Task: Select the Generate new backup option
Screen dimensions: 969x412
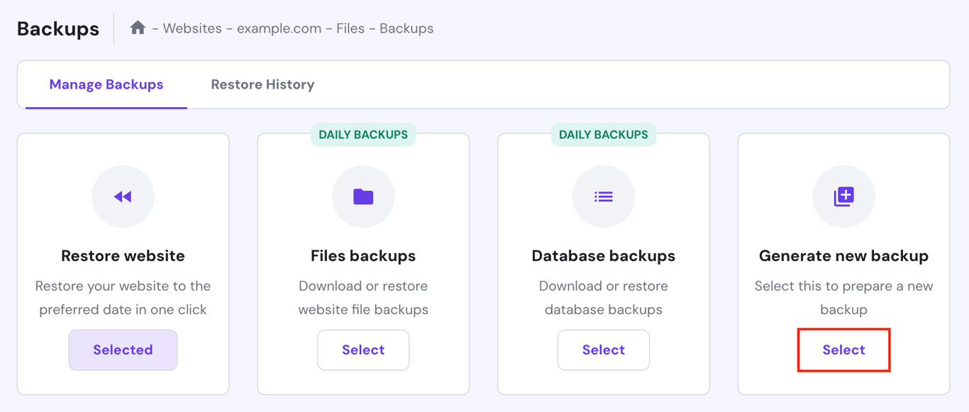Action: (843, 350)
